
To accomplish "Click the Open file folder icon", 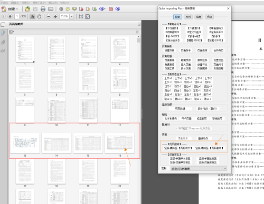I will coord(27,9).
